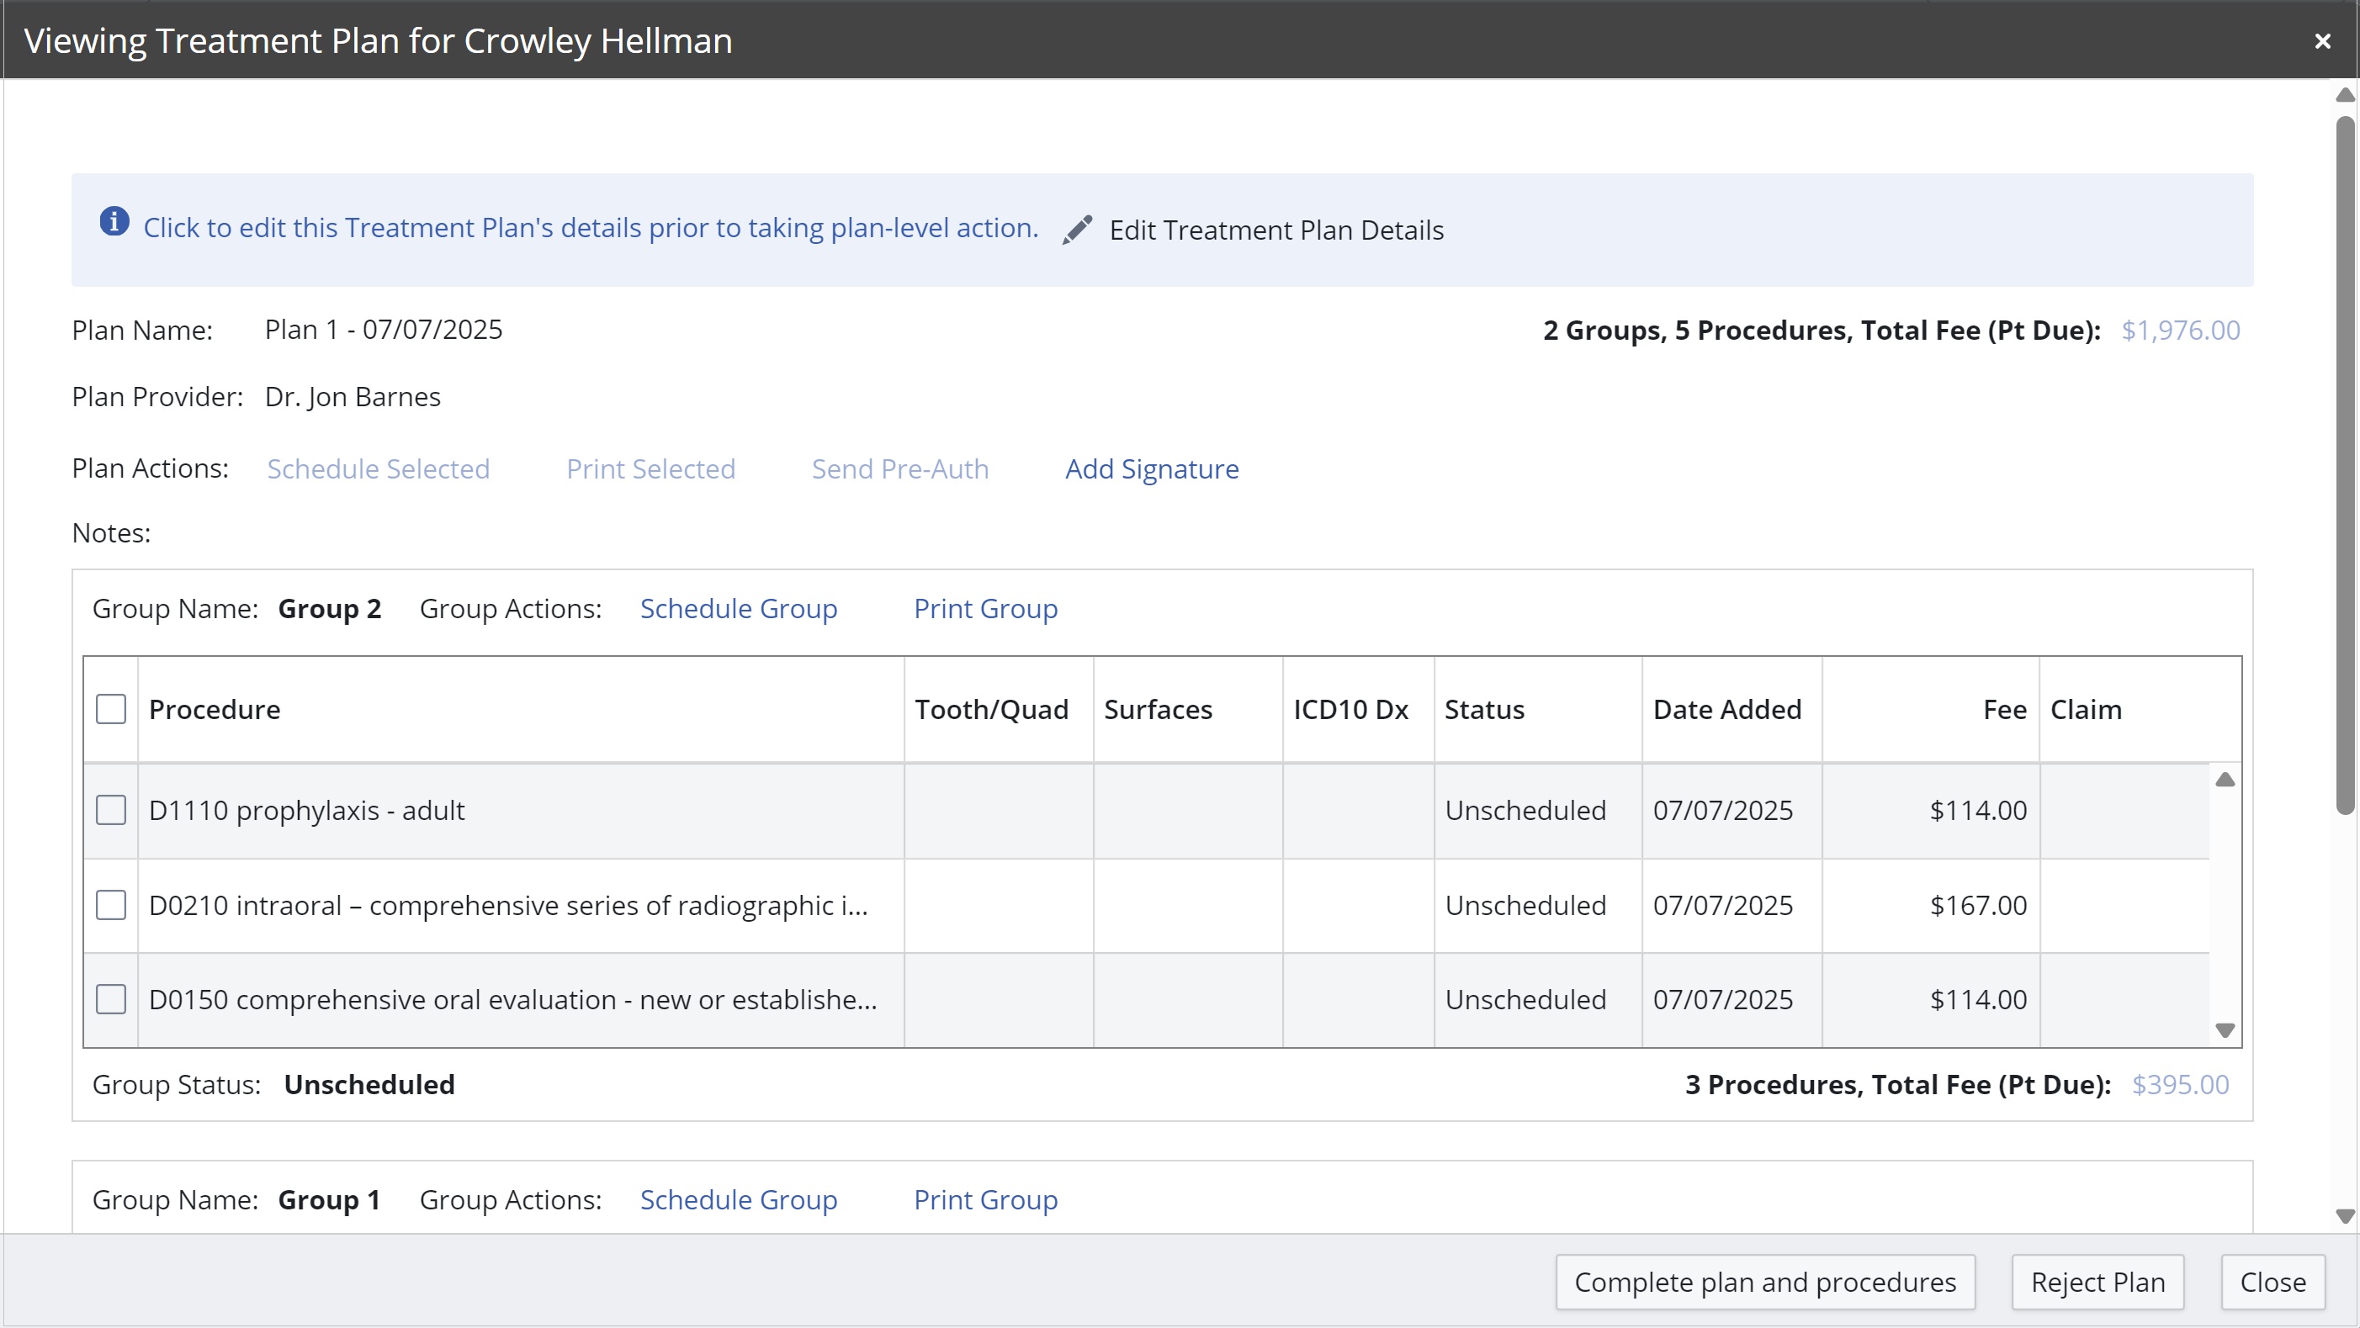The height and width of the screenshot is (1328, 2360).
Task: Click the Close button at bottom
Action: 2273,1283
